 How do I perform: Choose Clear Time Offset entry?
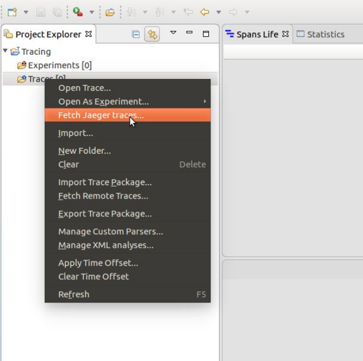pos(128,277)
